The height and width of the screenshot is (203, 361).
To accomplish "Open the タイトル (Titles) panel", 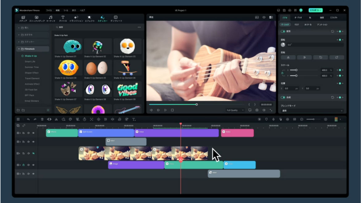I will pyautogui.click(x=63, y=19).
